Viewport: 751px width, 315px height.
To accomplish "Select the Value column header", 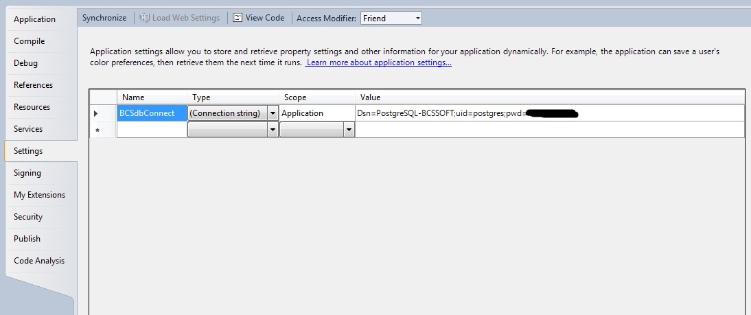I will pos(550,97).
